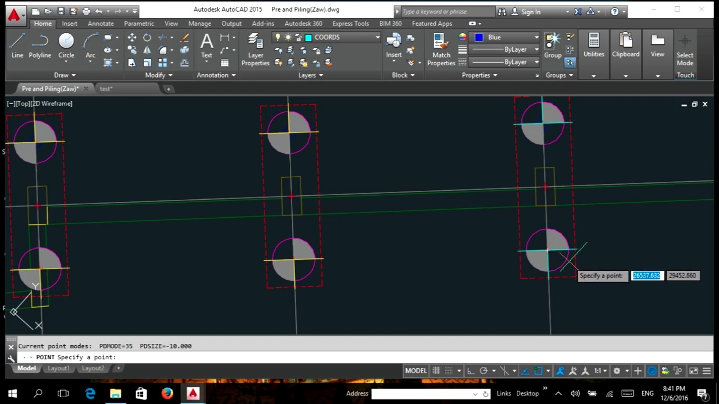Open annotation scale 1:1 dropdown

600,371
